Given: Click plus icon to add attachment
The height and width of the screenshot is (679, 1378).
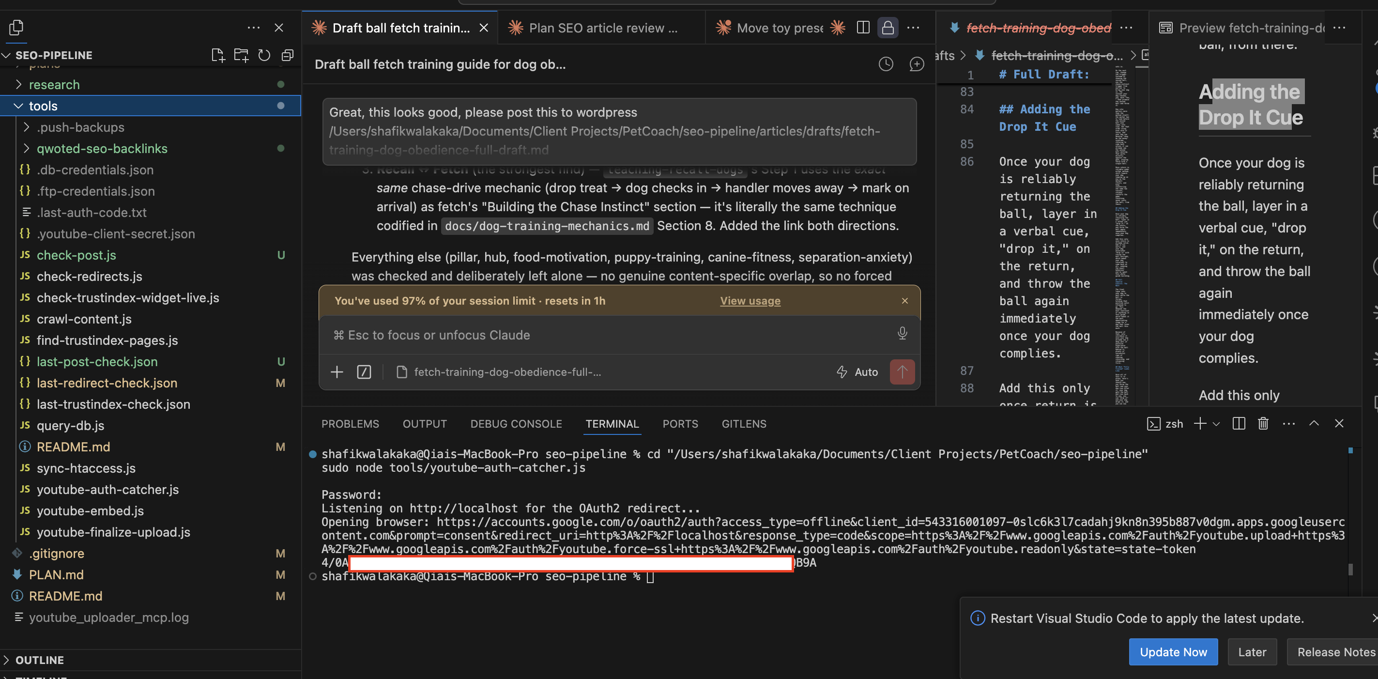Looking at the screenshot, I should tap(337, 371).
